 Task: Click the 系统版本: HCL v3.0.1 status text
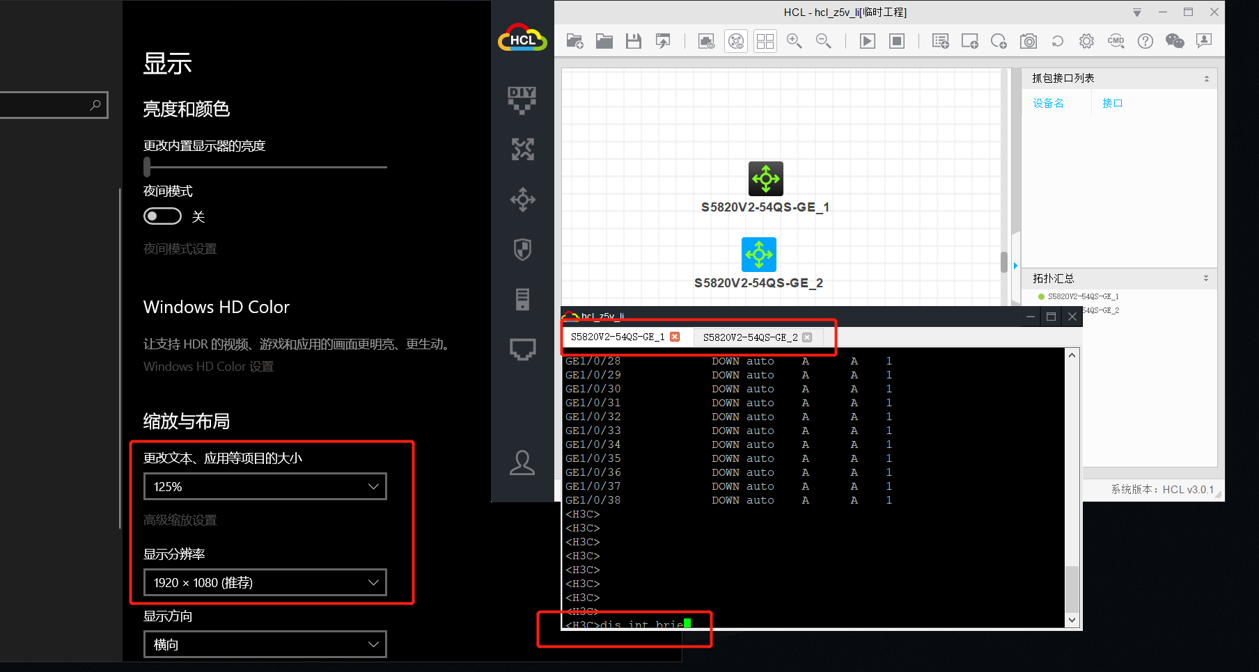[1162, 490]
